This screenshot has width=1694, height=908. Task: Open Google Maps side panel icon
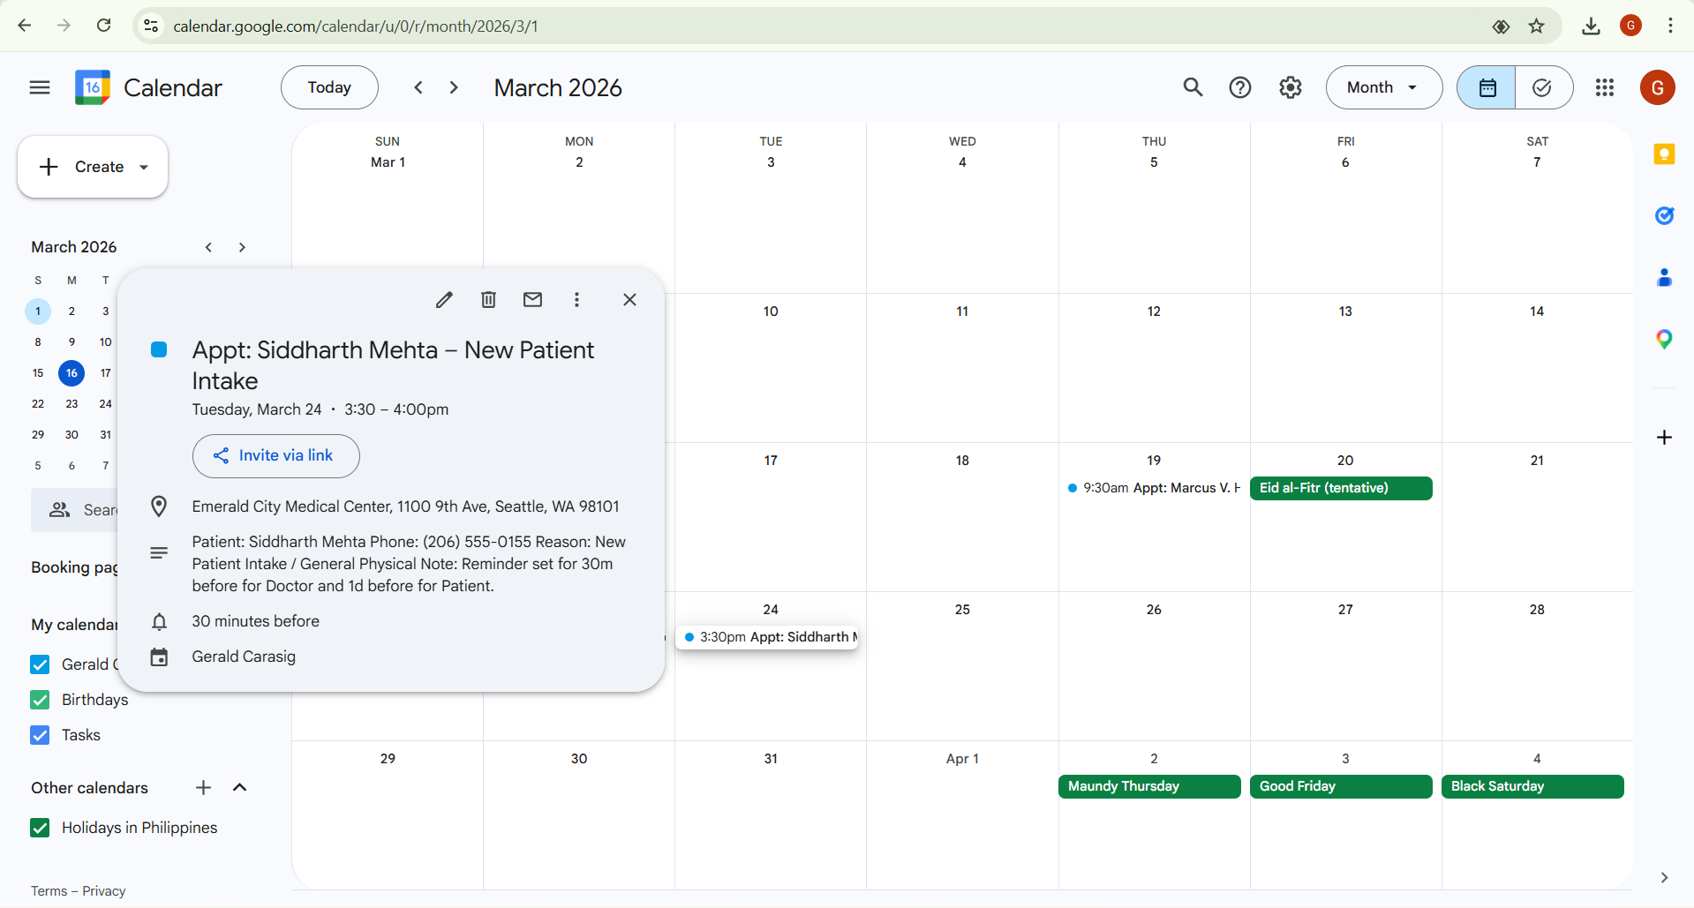pos(1664,339)
